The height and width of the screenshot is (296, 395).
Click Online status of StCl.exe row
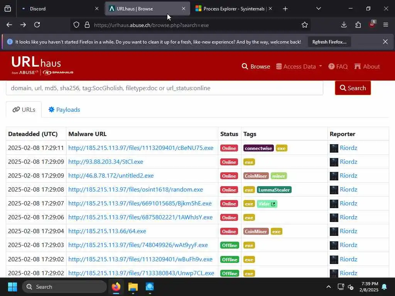229,162
